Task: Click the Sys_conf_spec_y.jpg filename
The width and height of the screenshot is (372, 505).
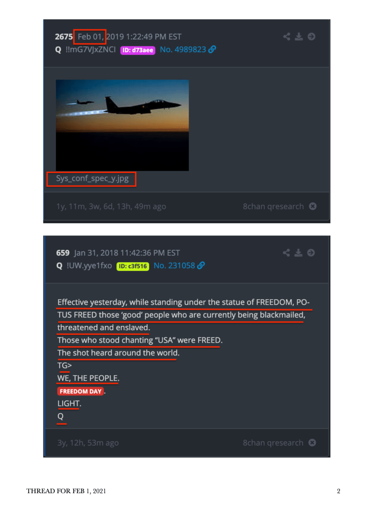Action: point(92,178)
